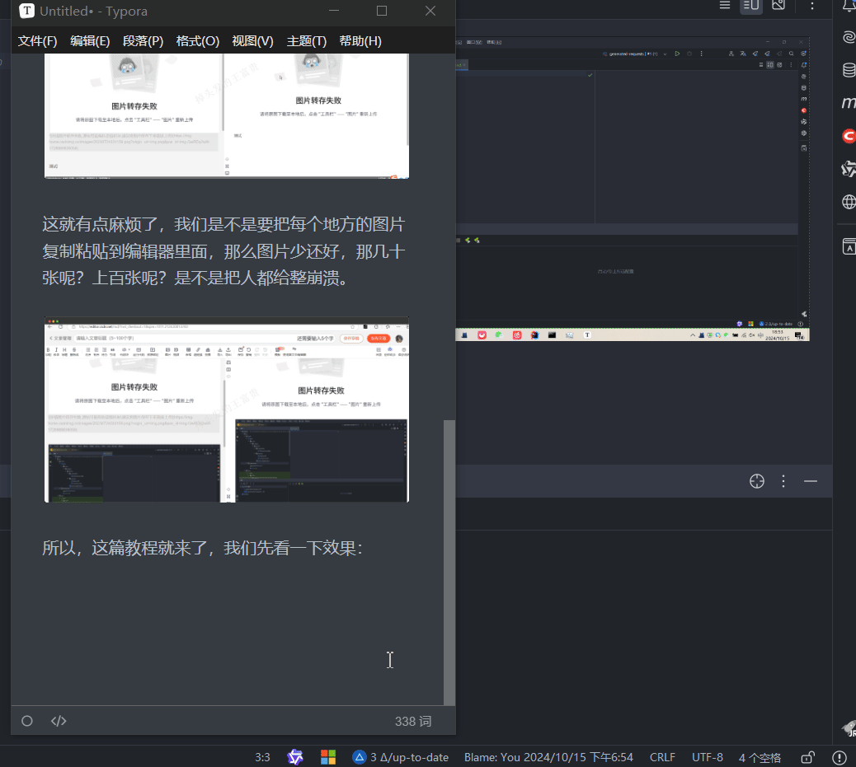The height and width of the screenshot is (767, 856).
Task: Click the Tongyi icon in IDE status bar
Action: [295, 757]
